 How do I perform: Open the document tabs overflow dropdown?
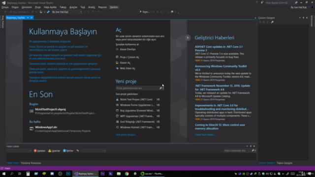click(255, 18)
